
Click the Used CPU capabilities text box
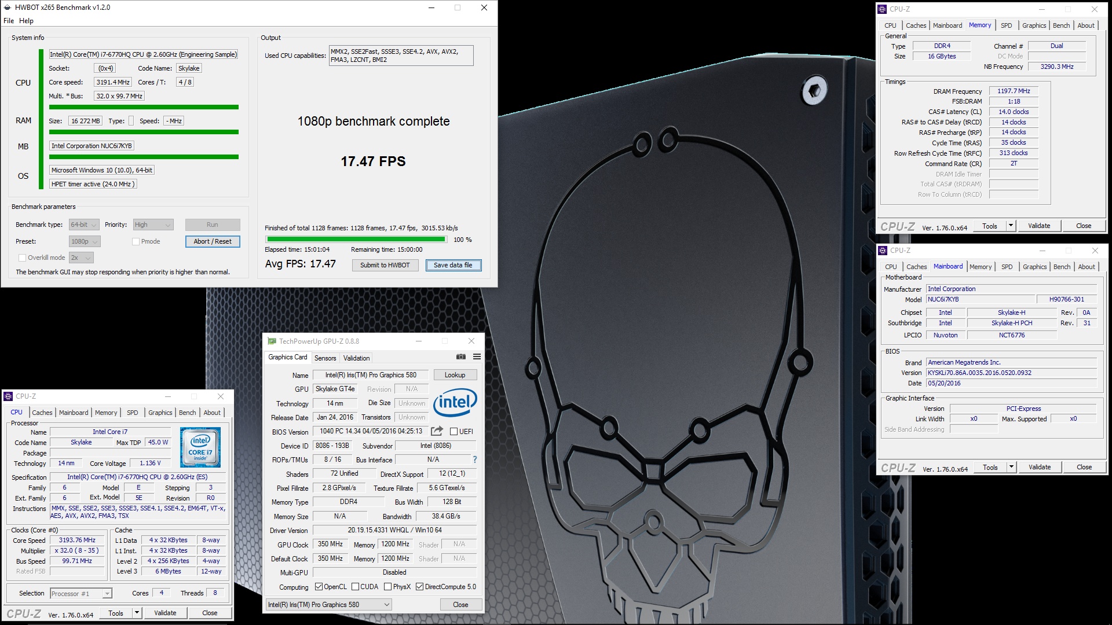pyautogui.click(x=401, y=56)
